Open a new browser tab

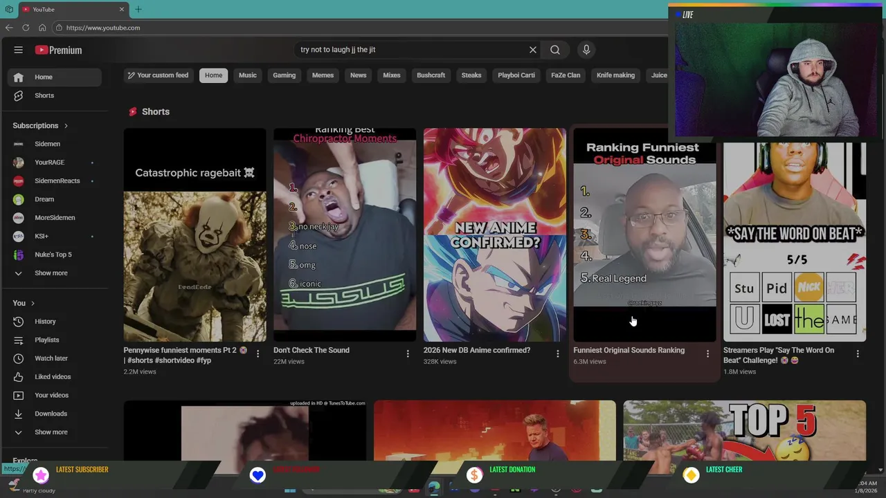[x=138, y=9]
